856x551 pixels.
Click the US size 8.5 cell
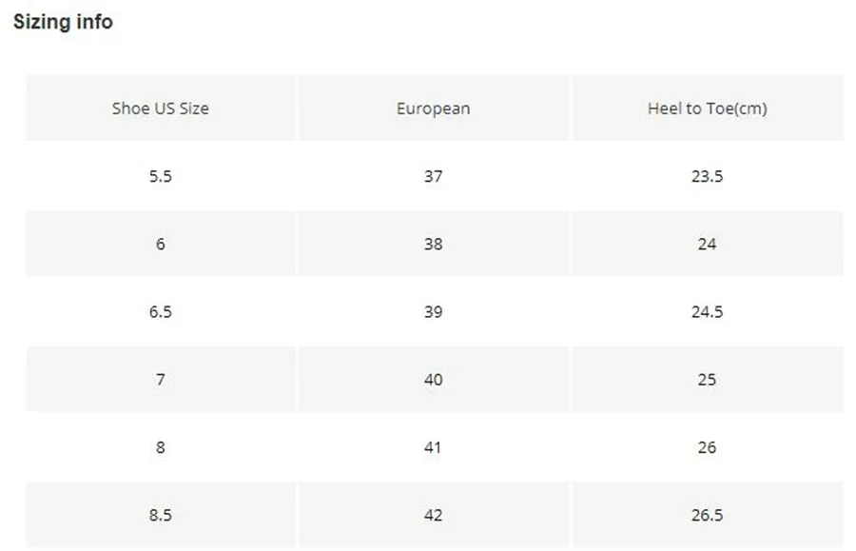pyautogui.click(x=160, y=515)
